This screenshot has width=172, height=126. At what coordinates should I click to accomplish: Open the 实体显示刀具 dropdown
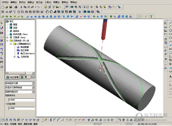point(33,83)
